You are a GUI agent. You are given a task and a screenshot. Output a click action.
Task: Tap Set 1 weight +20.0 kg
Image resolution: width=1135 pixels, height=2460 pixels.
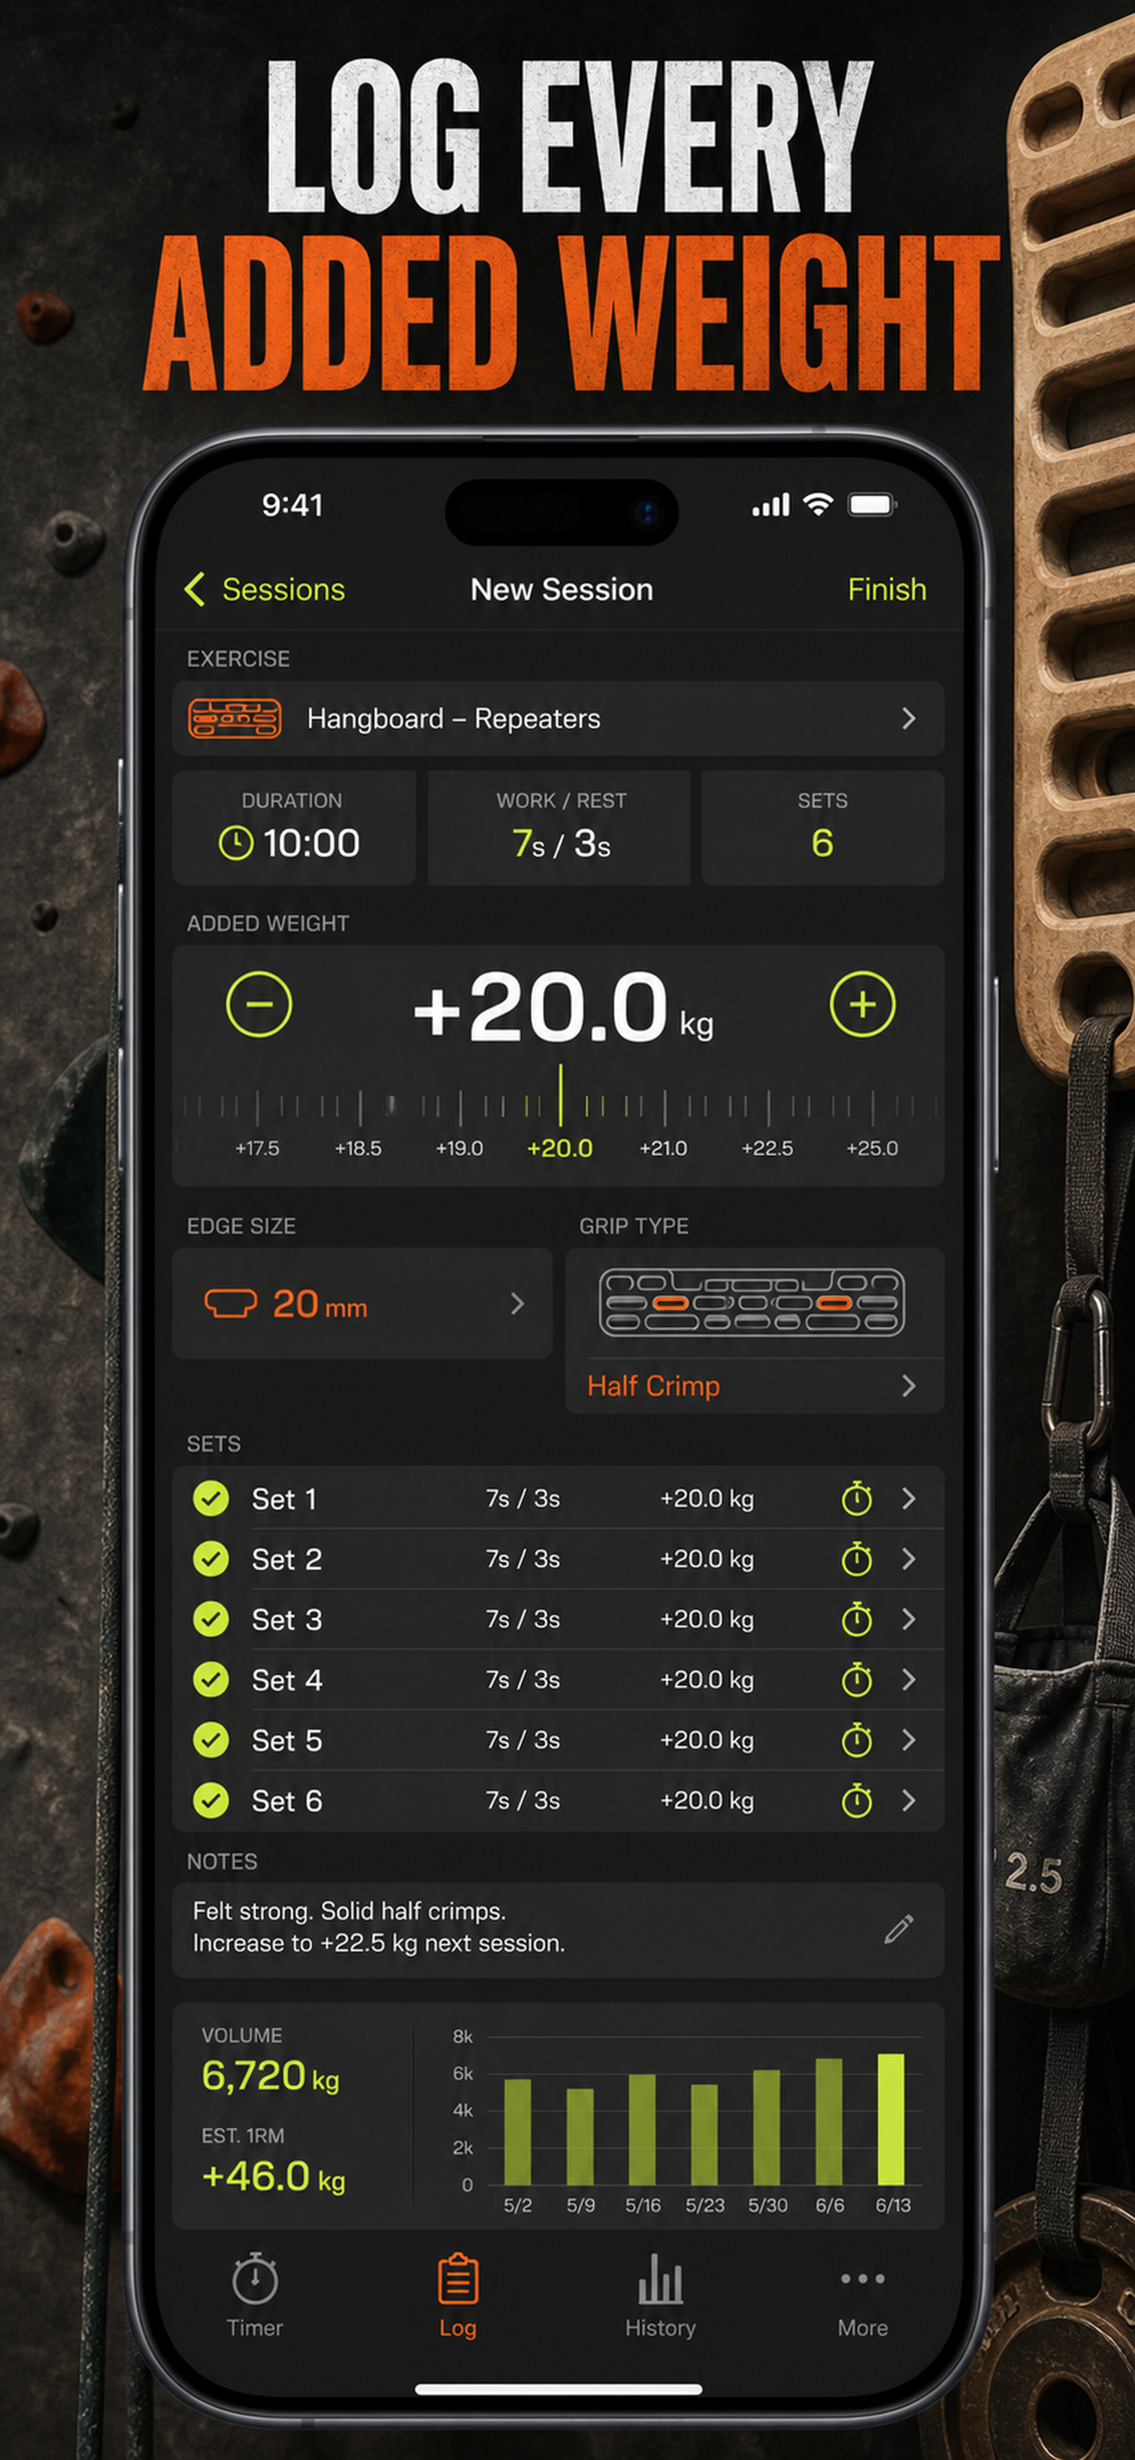point(707,1498)
